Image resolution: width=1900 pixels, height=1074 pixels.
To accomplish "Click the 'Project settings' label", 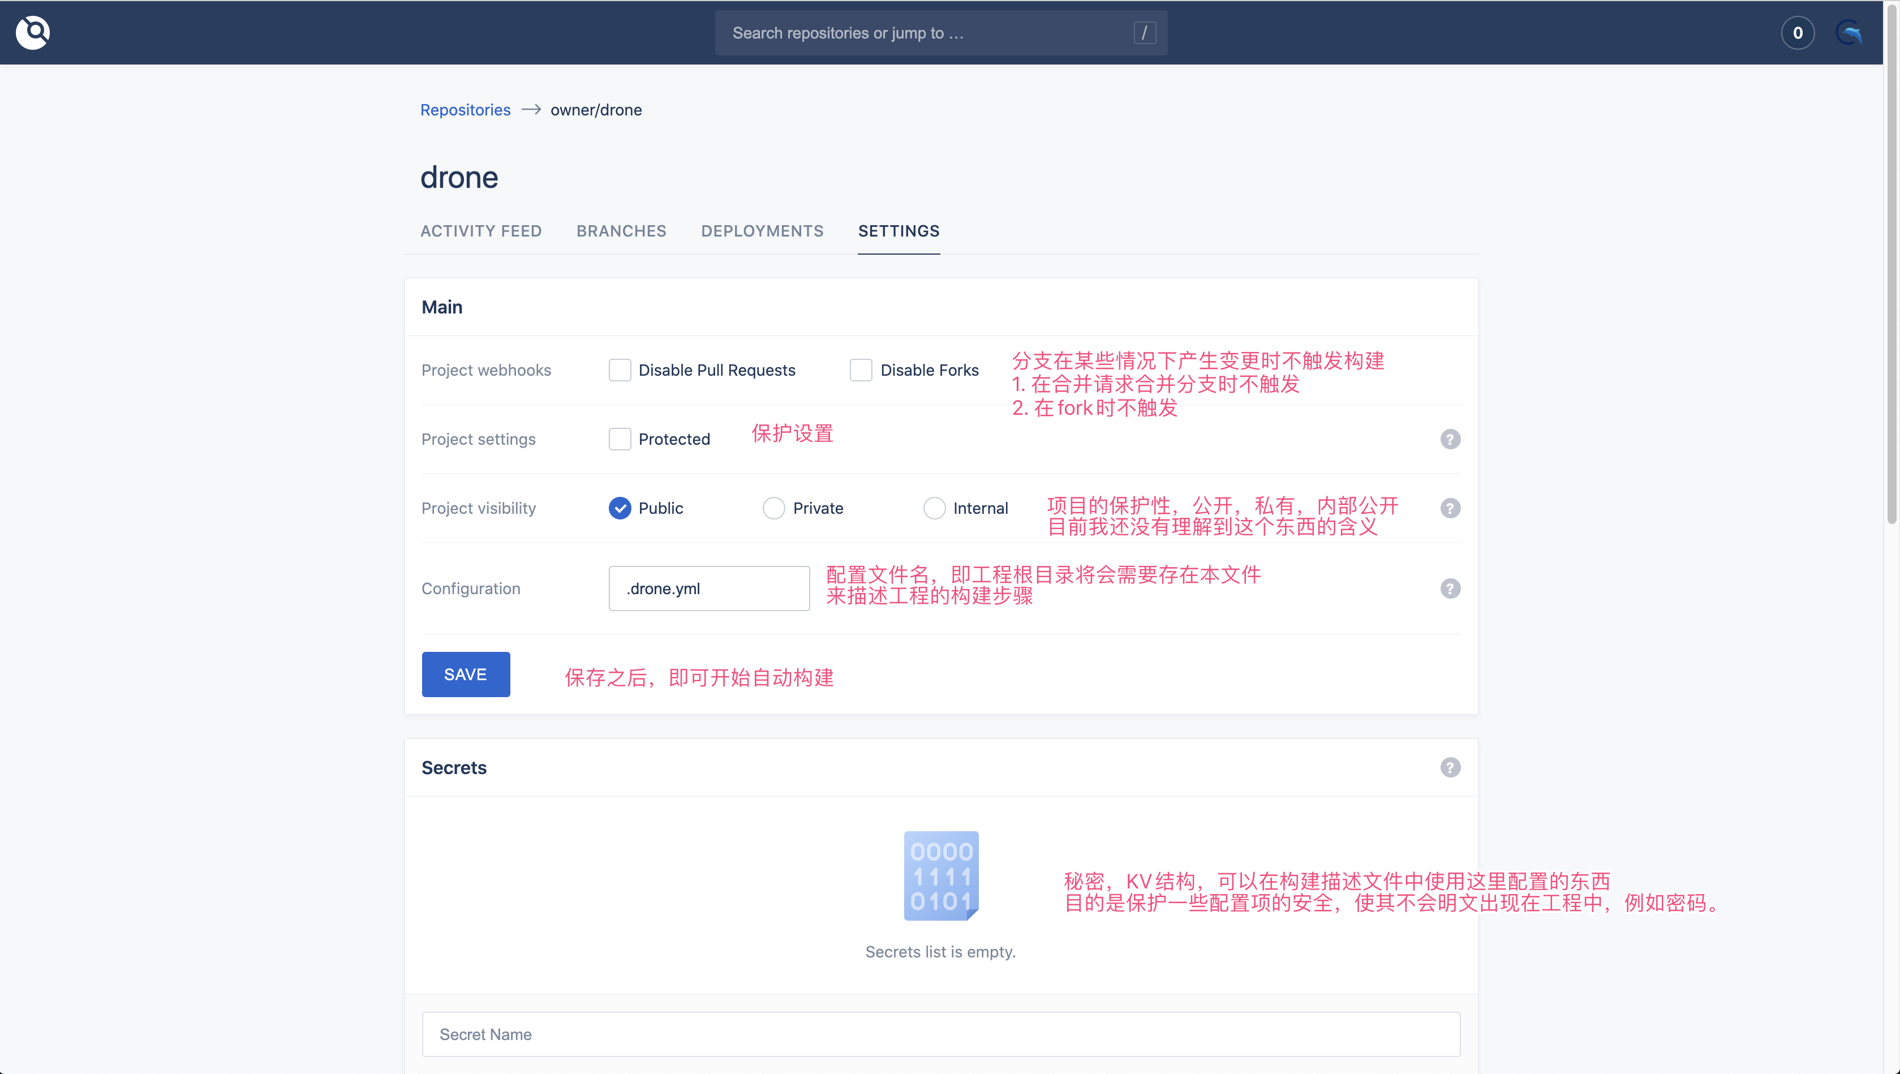I will tap(479, 439).
